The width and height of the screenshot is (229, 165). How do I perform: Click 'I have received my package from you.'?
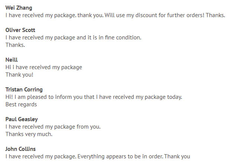pyautogui.click(x=53, y=127)
